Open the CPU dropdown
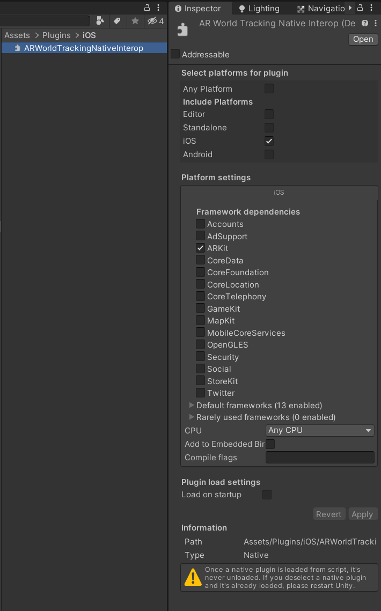Viewport: 381px width, 611px height. 319,430
